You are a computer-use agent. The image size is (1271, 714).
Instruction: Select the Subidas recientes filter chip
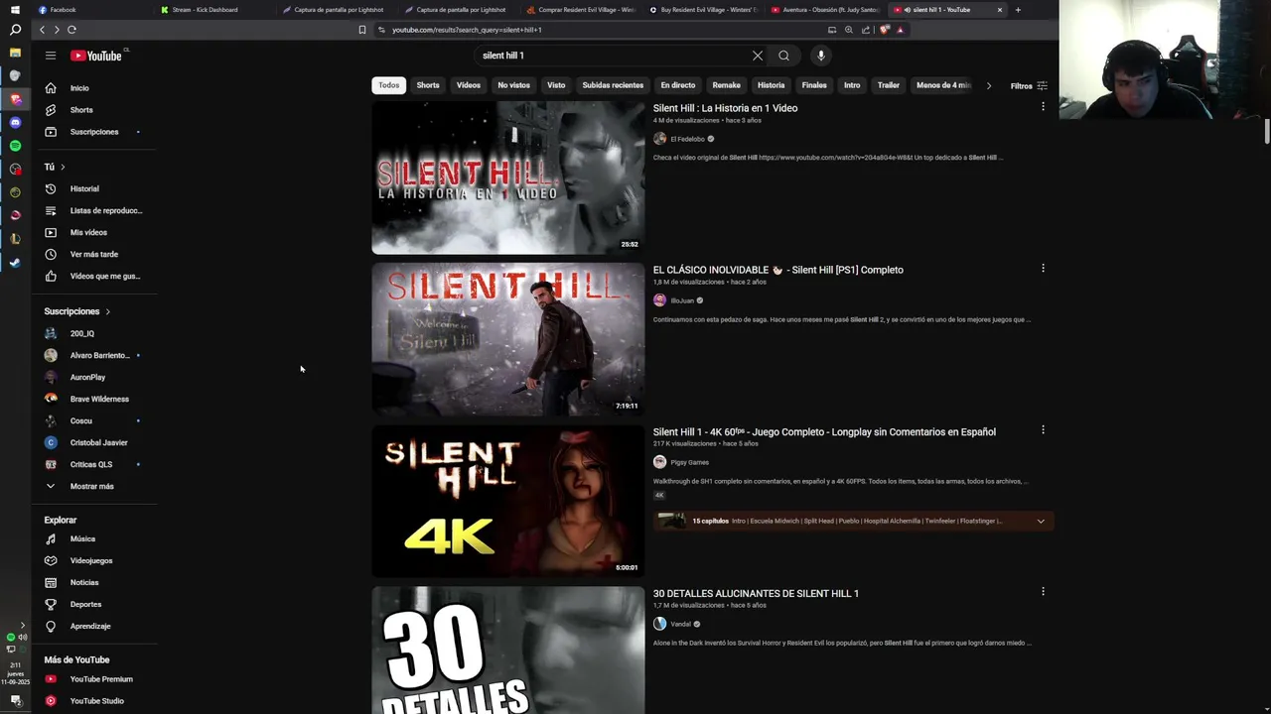(x=613, y=85)
